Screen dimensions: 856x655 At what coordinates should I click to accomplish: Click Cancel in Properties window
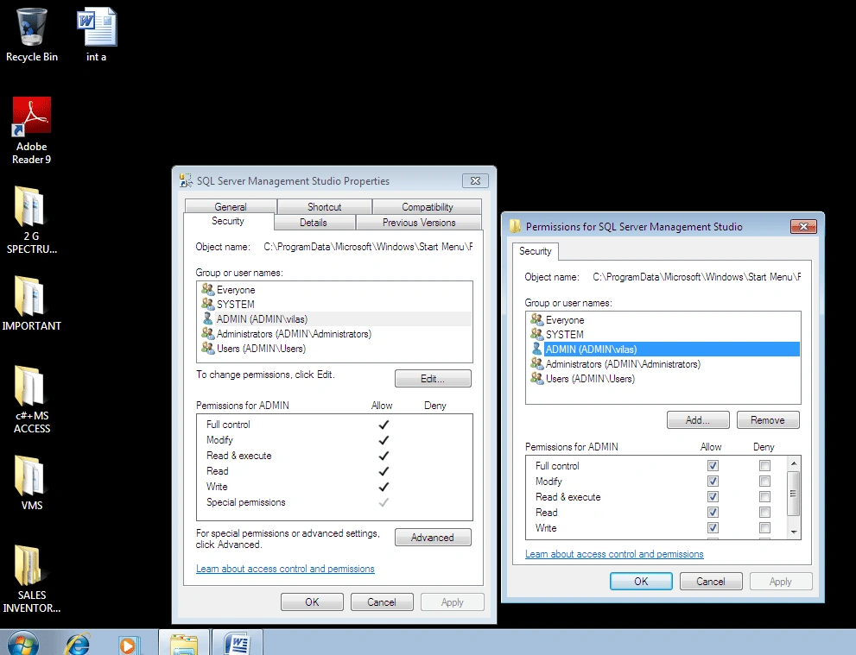[x=382, y=602]
